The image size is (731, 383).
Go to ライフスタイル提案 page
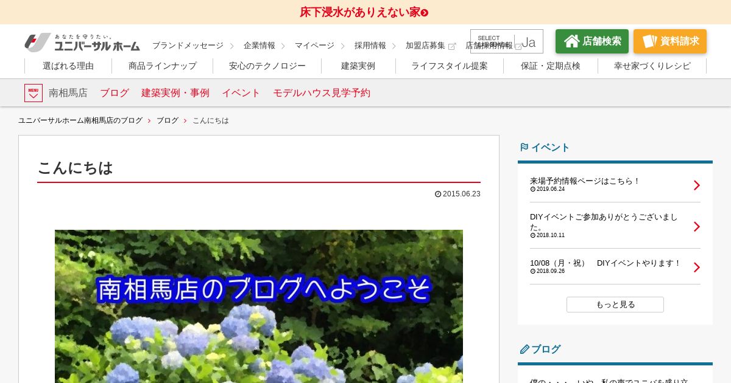tap(450, 66)
